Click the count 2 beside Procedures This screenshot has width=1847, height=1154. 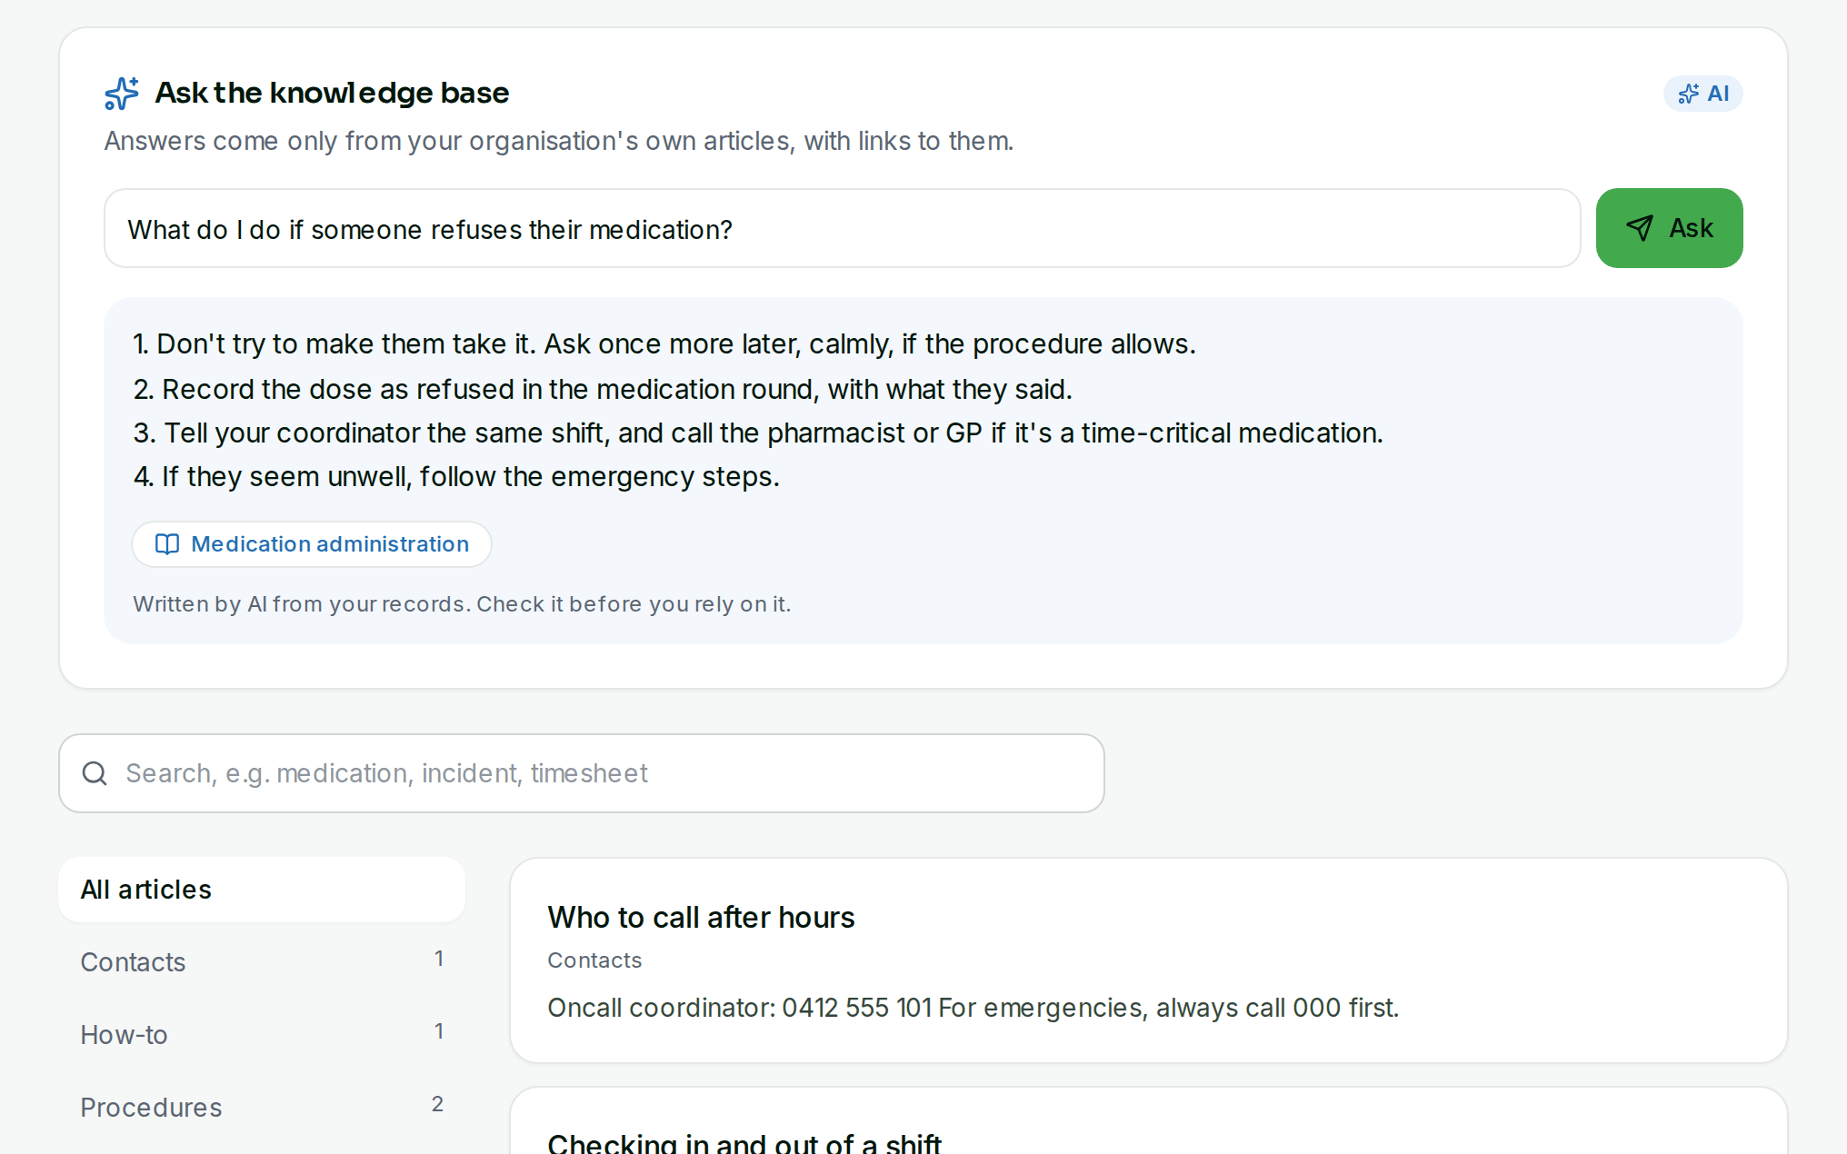(x=437, y=1104)
